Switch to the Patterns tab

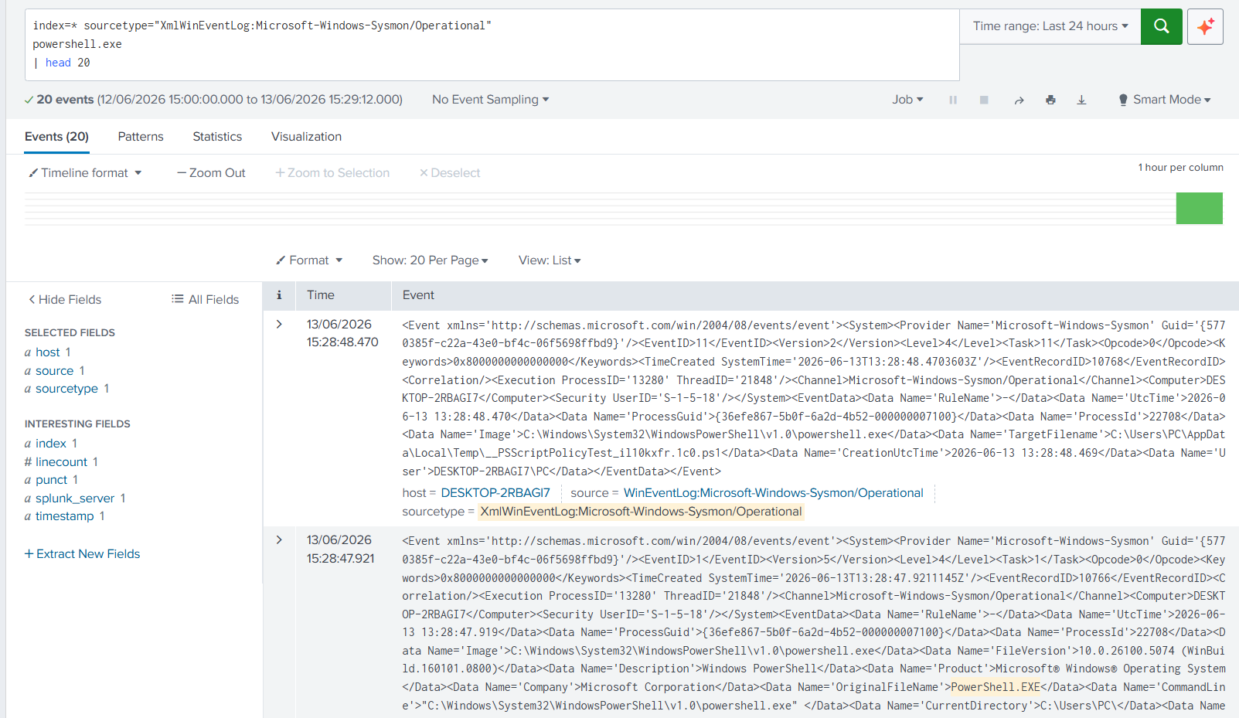click(141, 137)
